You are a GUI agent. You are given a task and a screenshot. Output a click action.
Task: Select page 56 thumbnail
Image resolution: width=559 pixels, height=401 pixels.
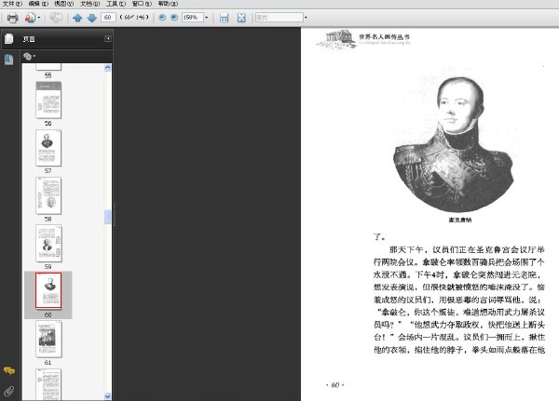tap(48, 100)
